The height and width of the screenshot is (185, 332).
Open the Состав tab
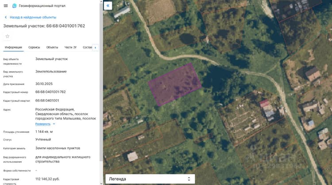coord(87,47)
